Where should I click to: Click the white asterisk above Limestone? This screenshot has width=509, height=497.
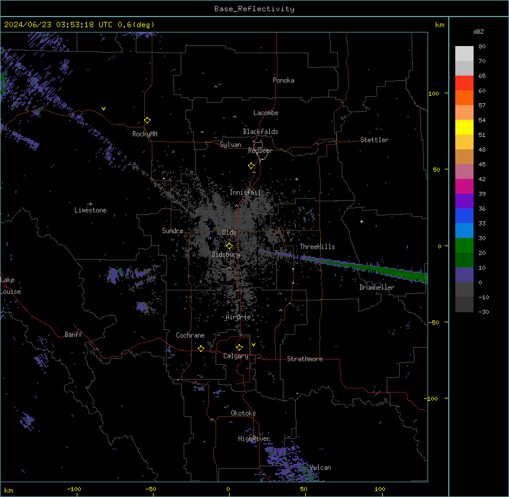[90, 204]
